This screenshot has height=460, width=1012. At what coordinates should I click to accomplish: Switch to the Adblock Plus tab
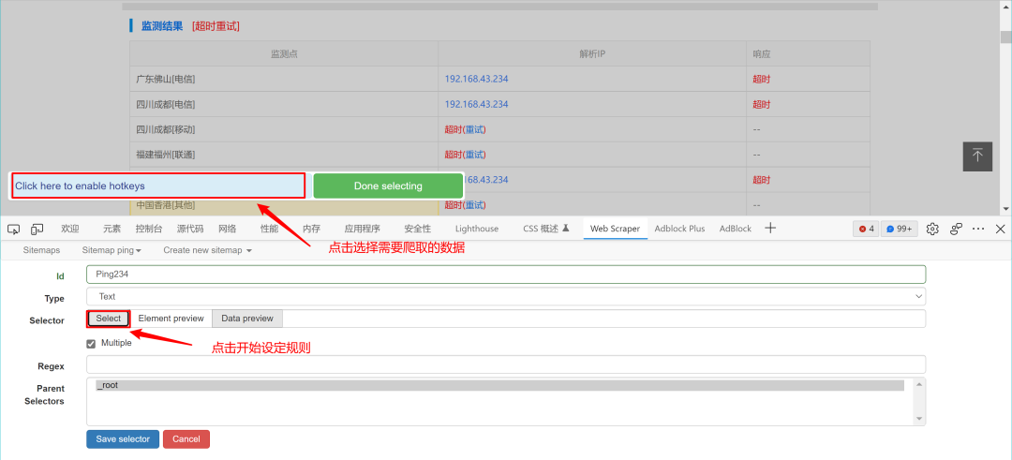[679, 229]
